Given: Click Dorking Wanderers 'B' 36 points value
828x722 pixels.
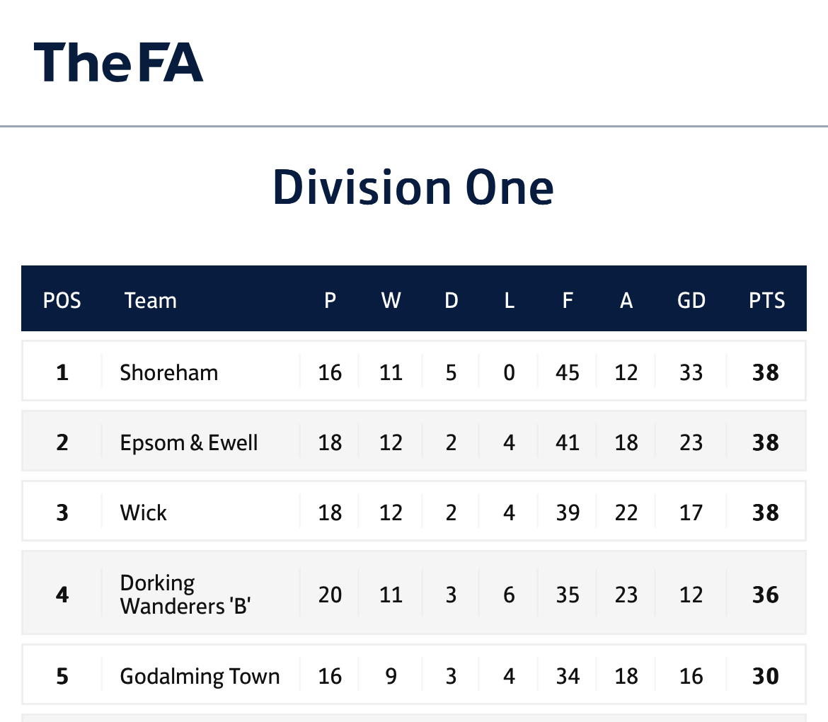Looking at the screenshot, I should [x=766, y=595].
